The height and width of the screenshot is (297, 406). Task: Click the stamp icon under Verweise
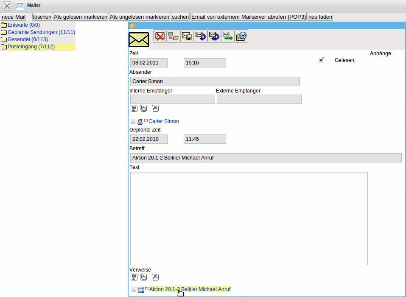coord(155,277)
